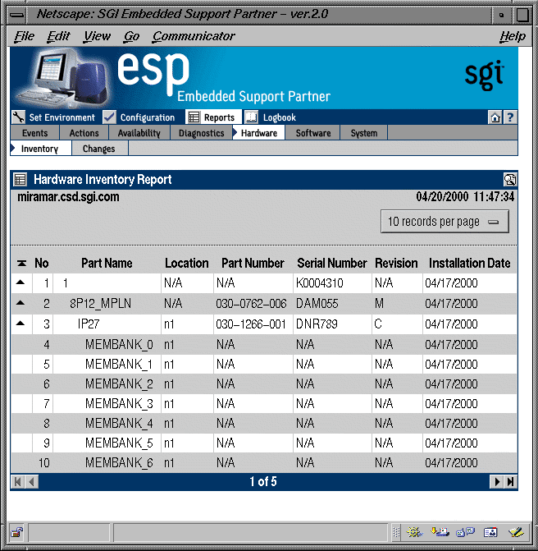Open Navigator from the ship wheel icon
The image size is (538, 551).
(x=414, y=532)
